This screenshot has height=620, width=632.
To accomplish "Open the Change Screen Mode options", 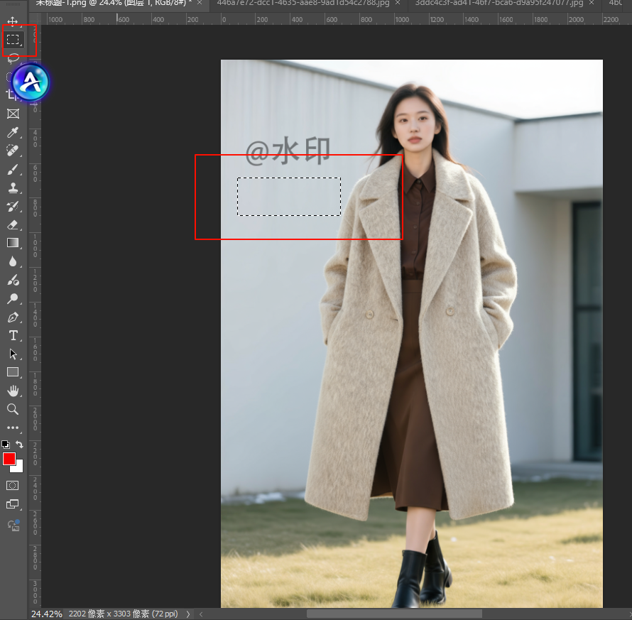I will point(13,504).
